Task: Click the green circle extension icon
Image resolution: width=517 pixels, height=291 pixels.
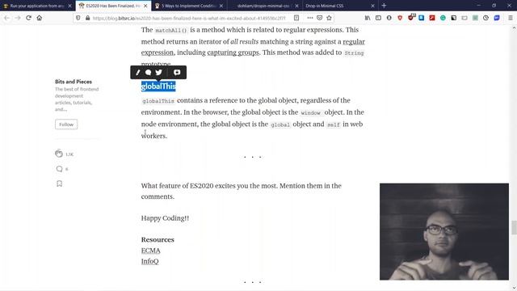Action: (443, 18)
